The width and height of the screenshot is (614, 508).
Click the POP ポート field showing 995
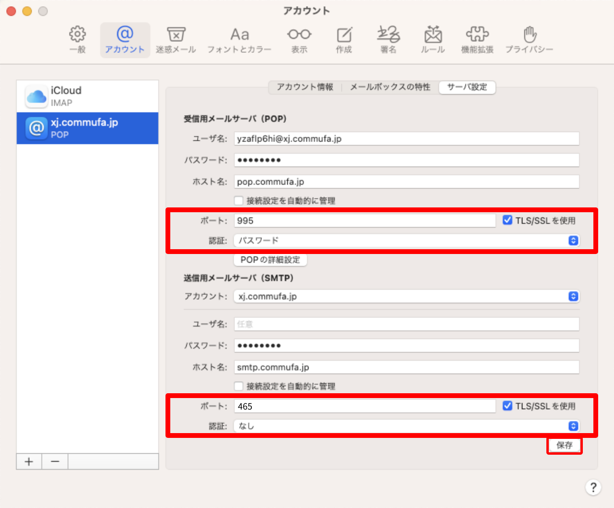tap(365, 220)
